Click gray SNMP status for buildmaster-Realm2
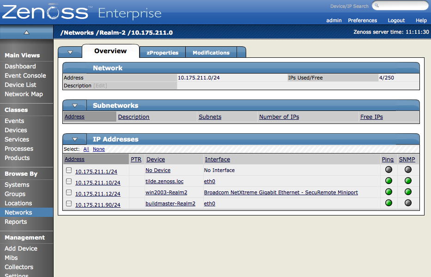Viewport: 431px width, 277px height. [x=408, y=203]
